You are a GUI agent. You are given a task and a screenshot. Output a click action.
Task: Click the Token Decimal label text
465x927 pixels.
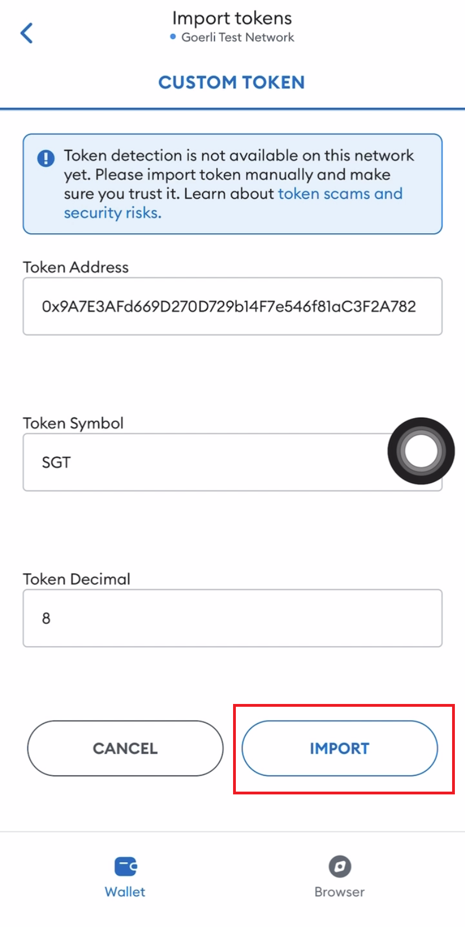(76, 579)
